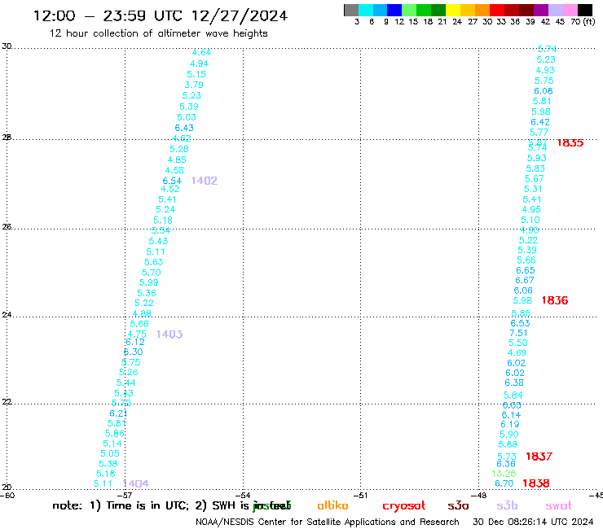This screenshot has height=529, width=603.
Task: Click the light green 13.25 wave height value
Action: click(x=504, y=474)
